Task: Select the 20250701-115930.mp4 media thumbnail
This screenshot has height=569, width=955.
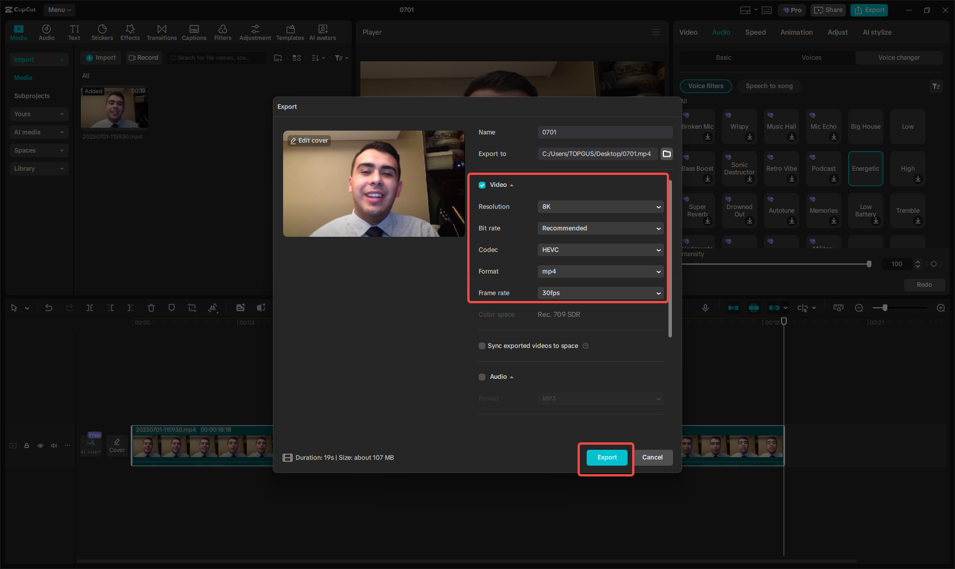Action: (x=114, y=107)
